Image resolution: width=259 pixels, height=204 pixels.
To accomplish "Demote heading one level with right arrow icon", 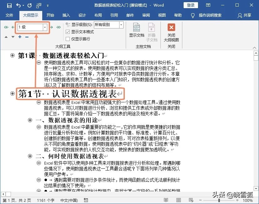I will (x=51, y=27).
